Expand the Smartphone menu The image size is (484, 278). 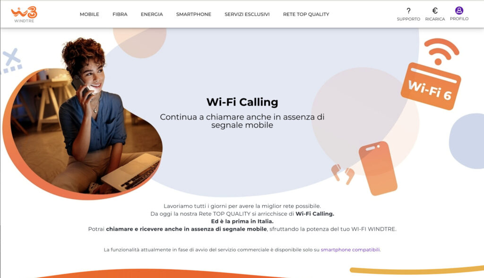[193, 14]
